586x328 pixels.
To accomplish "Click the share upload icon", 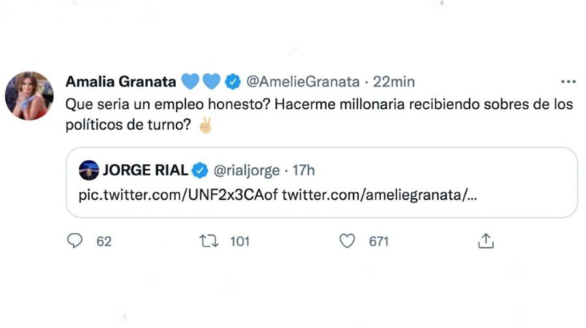I will coord(486,241).
